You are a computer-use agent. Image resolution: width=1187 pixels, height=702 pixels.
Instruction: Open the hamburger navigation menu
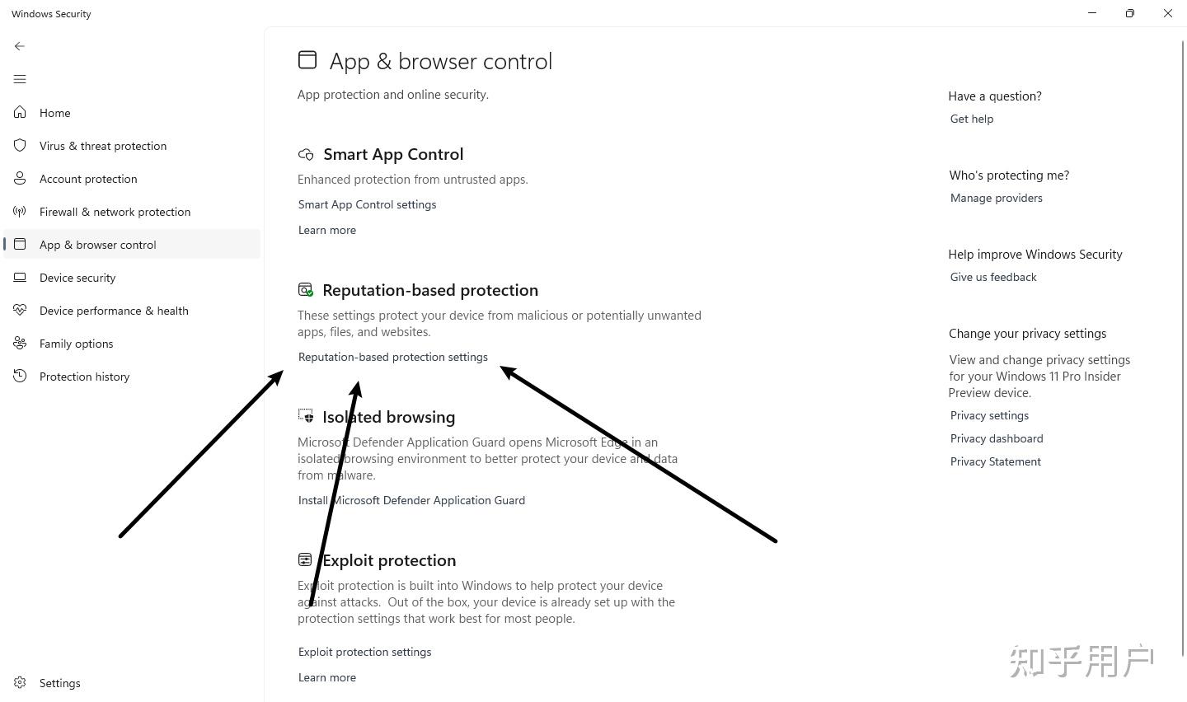click(20, 79)
